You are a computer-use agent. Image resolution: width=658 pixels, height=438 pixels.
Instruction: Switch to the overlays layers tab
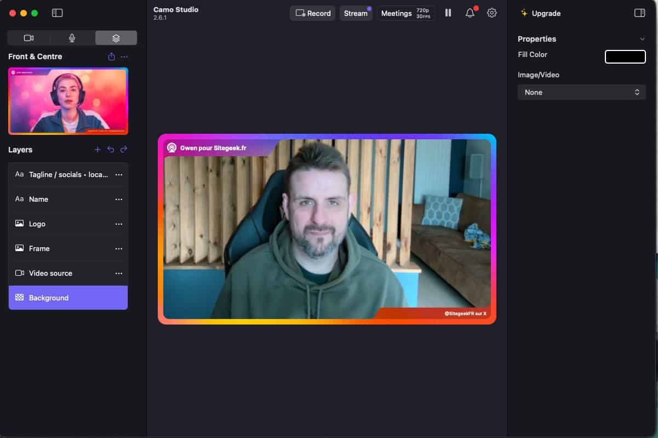pos(116,38)
